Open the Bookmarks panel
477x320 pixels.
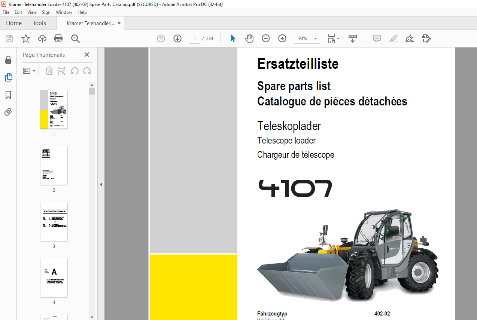pos(8,95)
